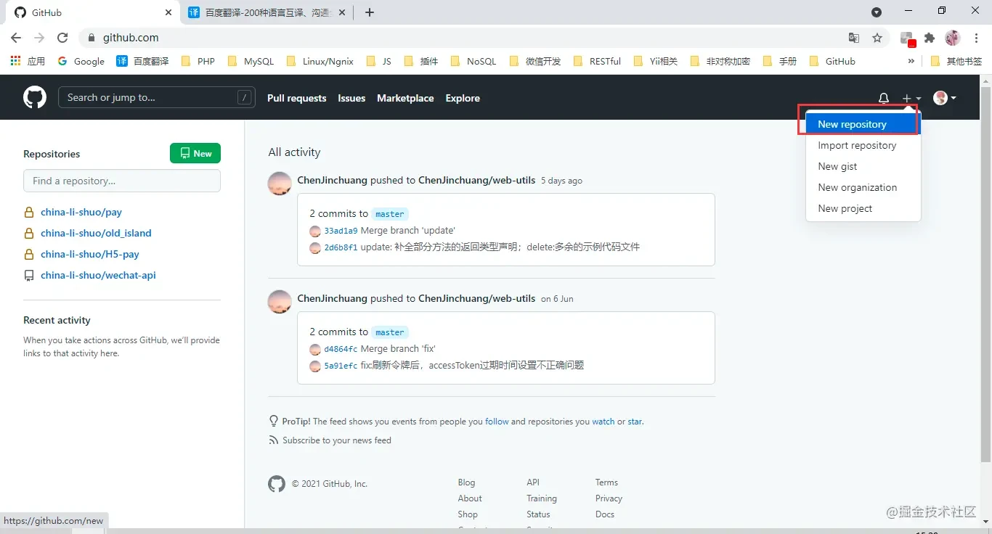
Task: Switch to the 百度翻译 browser tab
Action: (x=265, y=12)
